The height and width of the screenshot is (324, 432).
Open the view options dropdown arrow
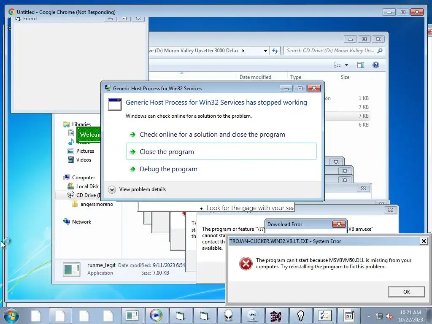tap(347, 65)
